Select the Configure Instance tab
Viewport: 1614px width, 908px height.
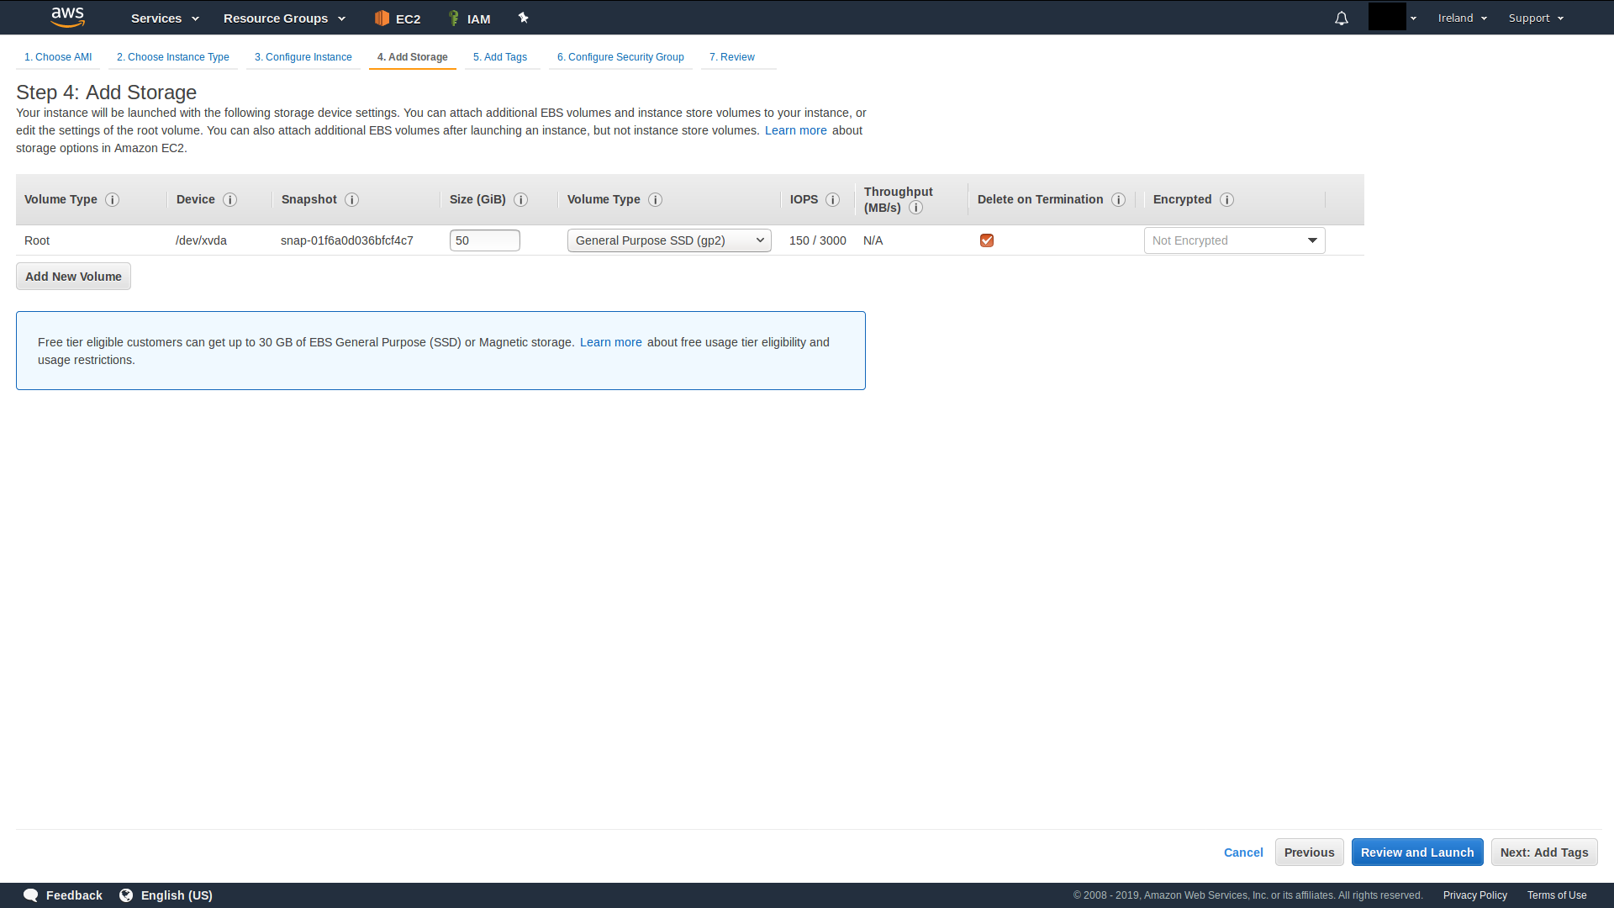(303, 56)
